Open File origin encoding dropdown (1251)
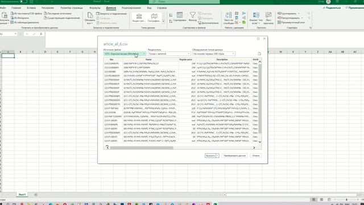This screenshot has width=364, height=205. click(x=125, y=54)
